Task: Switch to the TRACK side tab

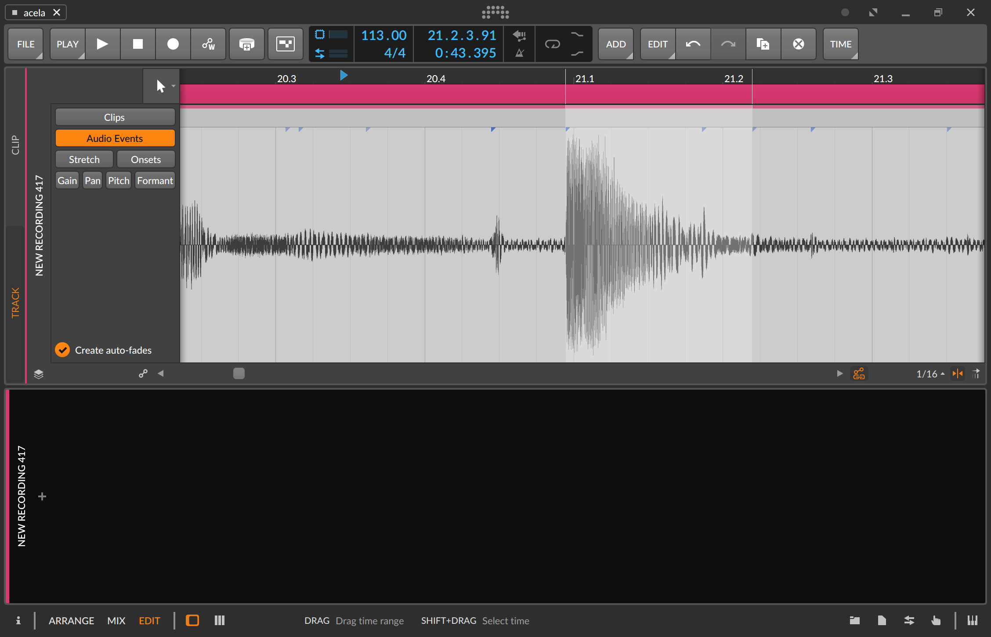Action: (15, 303)
